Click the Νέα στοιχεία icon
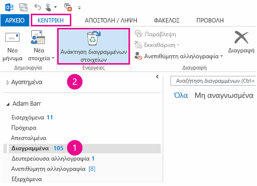This screenshot has width=257, height=186. click(x=38, y=37)
